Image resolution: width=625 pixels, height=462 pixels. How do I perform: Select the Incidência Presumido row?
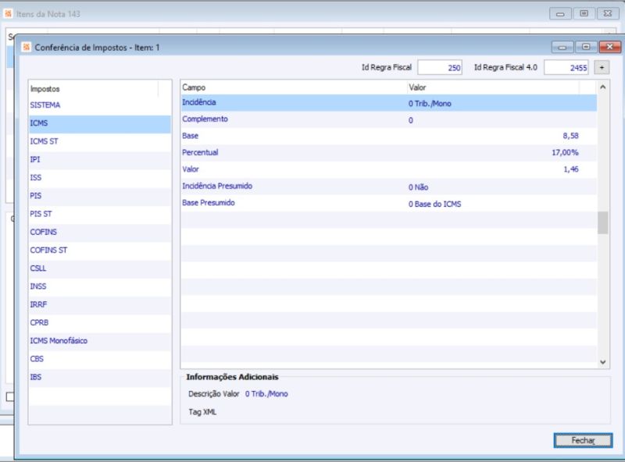388,187
